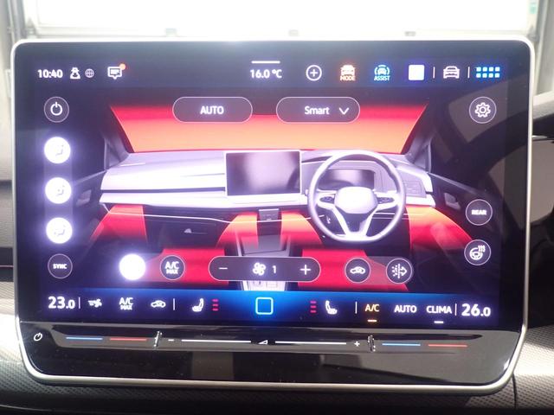Toggle A/C in the bottom bar
The width and height of the screenshot is (554, 415).
coord(371,309)
